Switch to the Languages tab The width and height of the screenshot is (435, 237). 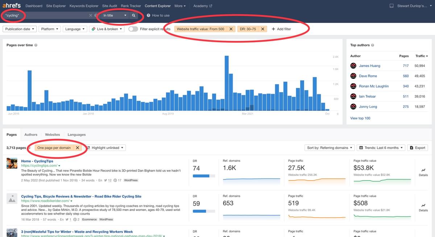(x=76, y=135)
